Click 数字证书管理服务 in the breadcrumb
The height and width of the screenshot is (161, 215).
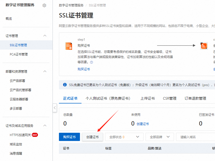(71, 5)
